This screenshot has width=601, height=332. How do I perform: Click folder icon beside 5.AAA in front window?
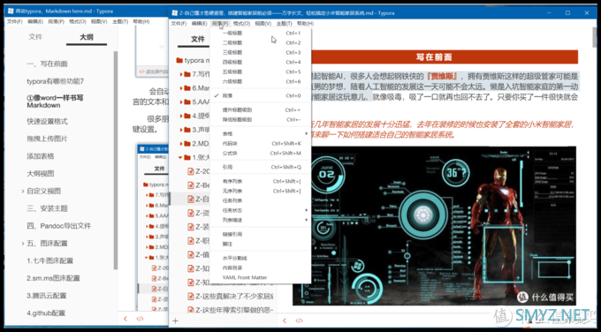tap(187, 102)
